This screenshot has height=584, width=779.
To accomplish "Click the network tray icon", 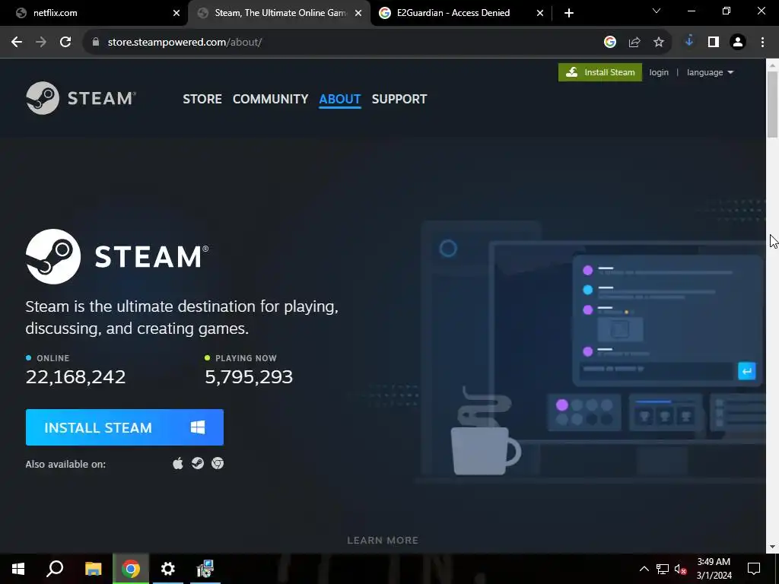I will click(663, 569).
